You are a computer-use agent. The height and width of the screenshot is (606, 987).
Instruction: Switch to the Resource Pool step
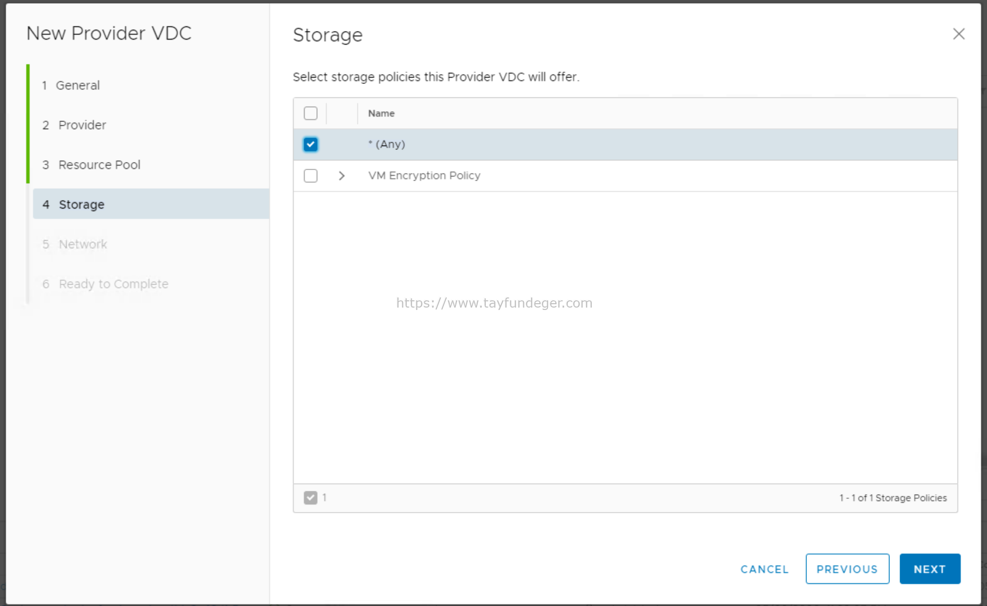99,165
